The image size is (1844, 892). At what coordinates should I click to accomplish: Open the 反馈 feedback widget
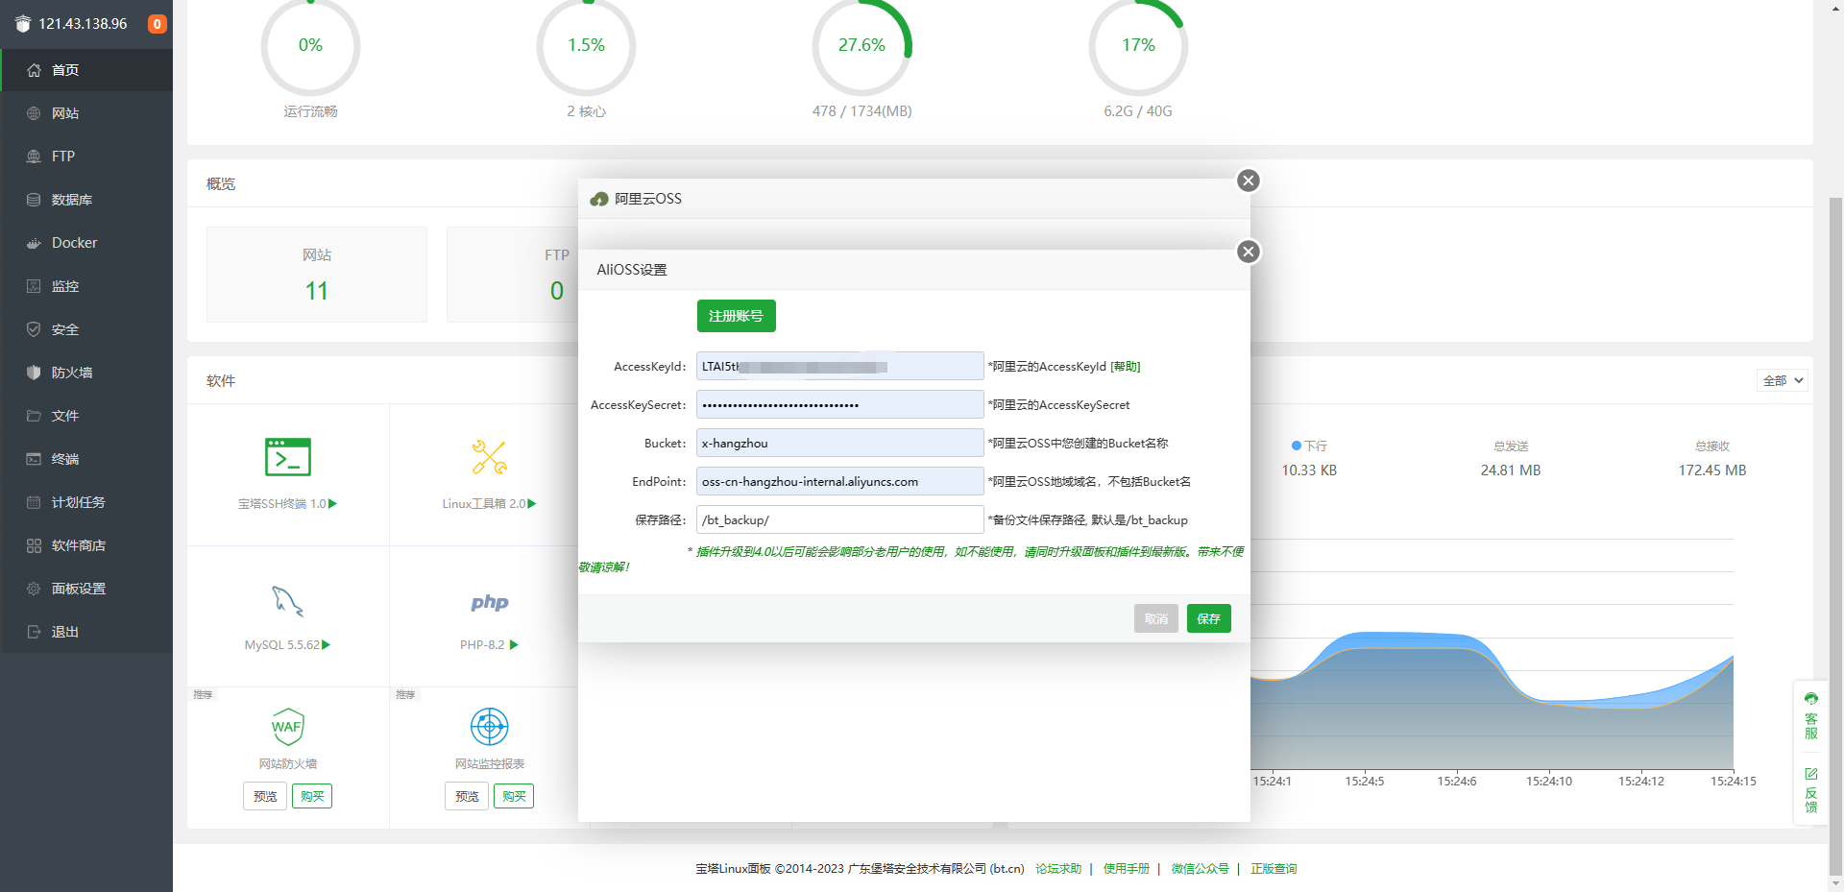[x=1811, y=790]
